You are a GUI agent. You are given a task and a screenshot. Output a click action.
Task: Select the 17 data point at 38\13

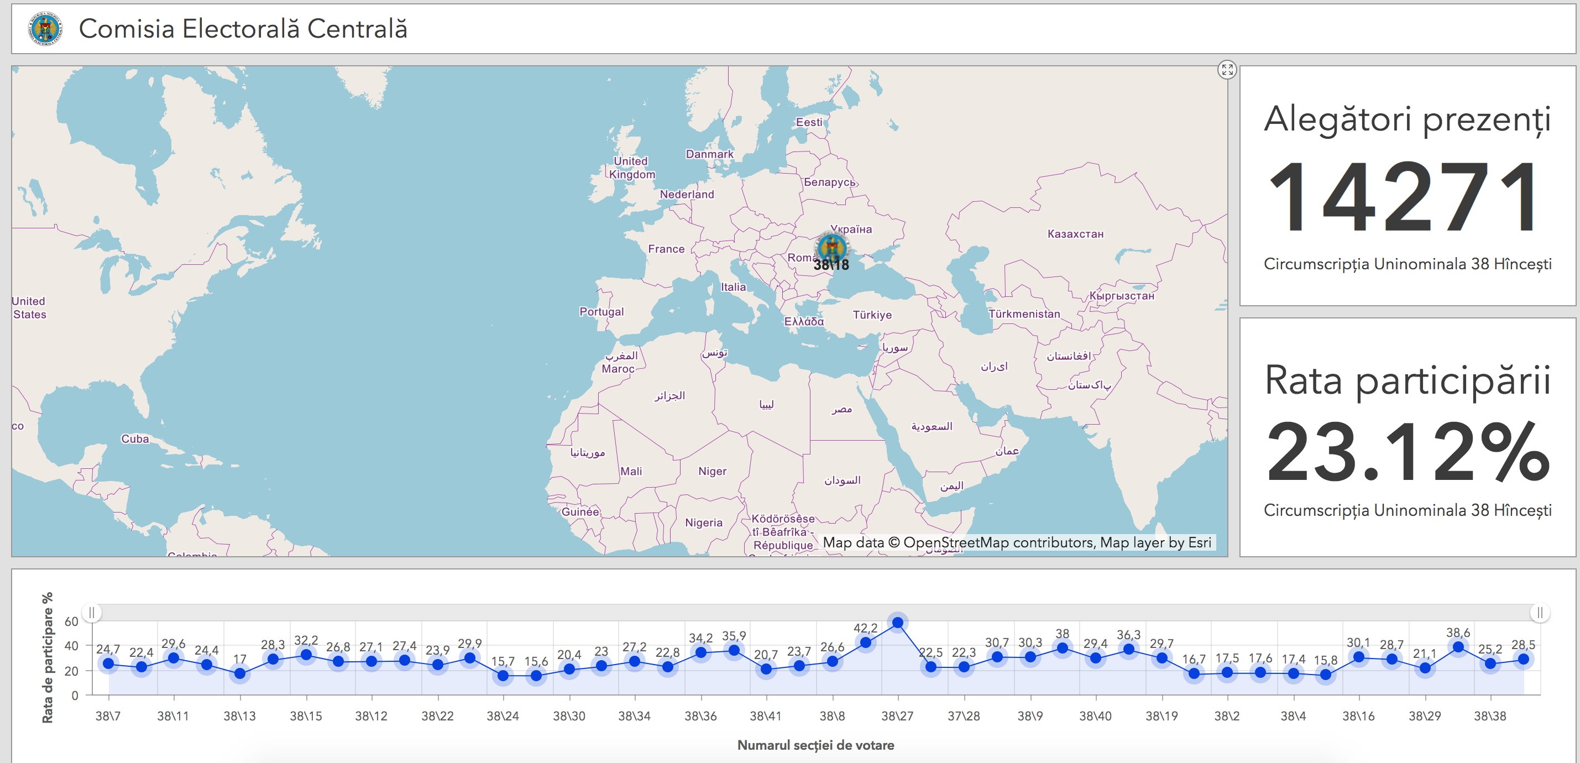(x=240, y=673)
